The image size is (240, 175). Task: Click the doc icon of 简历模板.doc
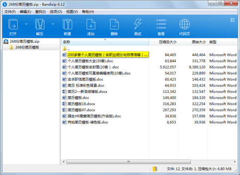click(x=64, y=98)
